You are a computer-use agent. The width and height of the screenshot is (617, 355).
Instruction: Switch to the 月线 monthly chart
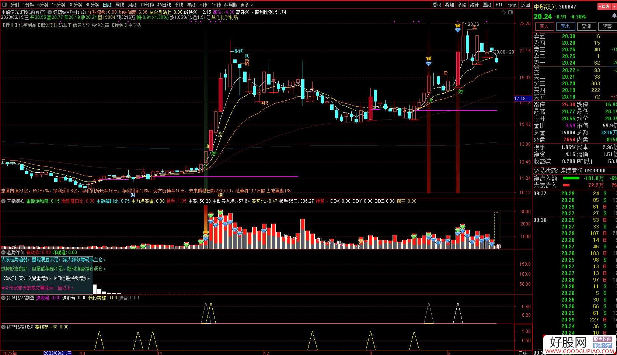click(x=132, y=5)
